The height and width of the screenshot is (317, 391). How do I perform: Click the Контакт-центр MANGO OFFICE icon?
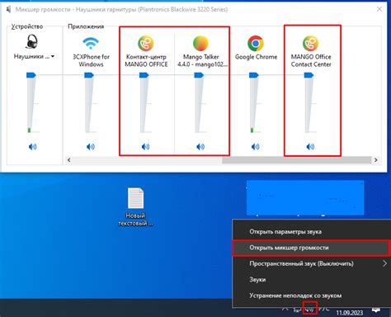[x=146, y=43]
